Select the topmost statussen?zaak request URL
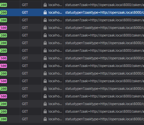 point(105,5)
